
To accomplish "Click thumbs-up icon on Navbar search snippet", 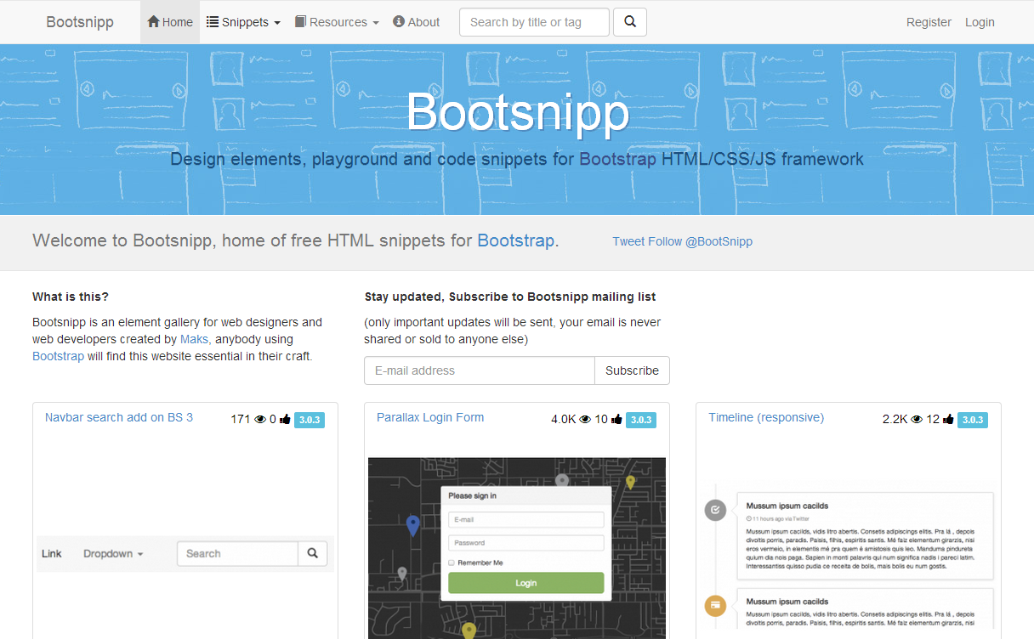I will coord(285,419).
